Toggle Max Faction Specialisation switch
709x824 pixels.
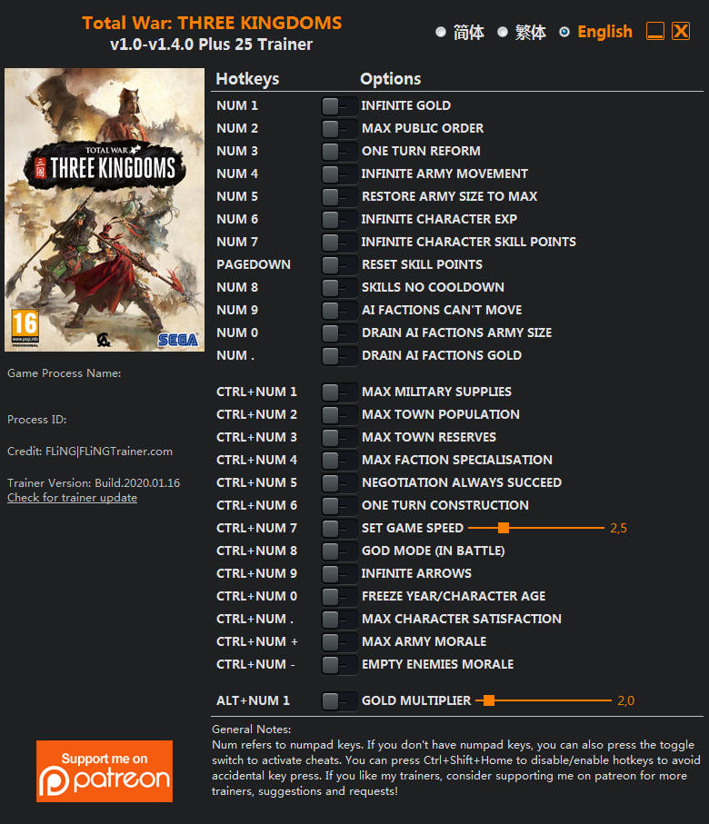[339, 460]
